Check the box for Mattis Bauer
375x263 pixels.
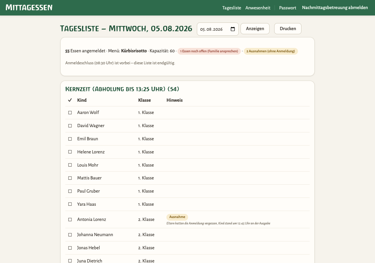(70, 178)
